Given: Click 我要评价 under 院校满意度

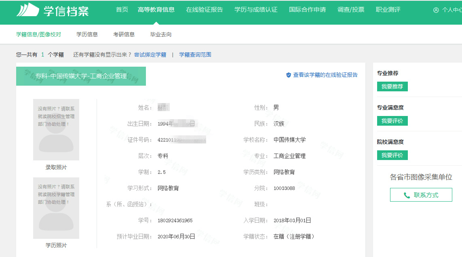Looking at the screenshot, I should click(x=392, y=155).
